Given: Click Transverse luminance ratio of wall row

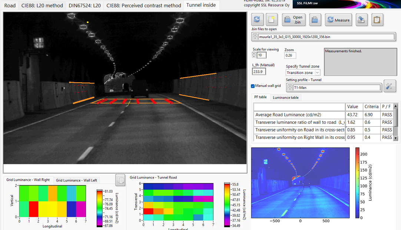Looking at the screenshot, I should (323, 123).
